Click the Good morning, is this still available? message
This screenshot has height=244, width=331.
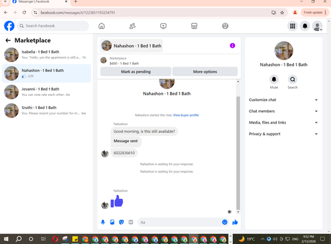144,132
